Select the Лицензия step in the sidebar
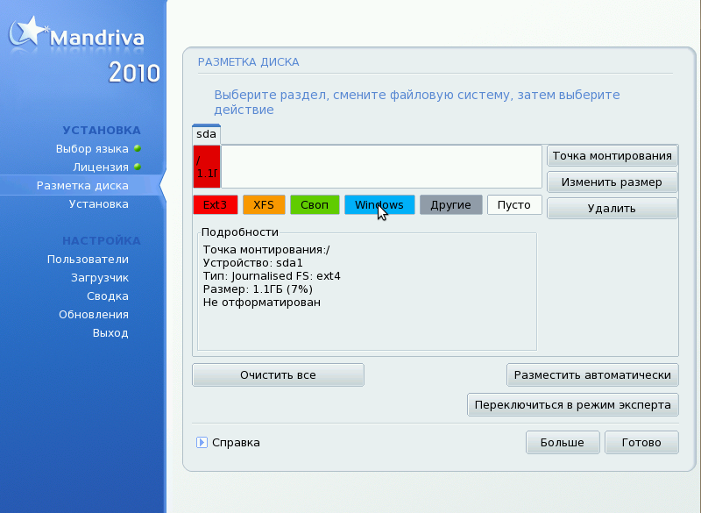The height and width of the screenshot is (513, 701). 101,167
